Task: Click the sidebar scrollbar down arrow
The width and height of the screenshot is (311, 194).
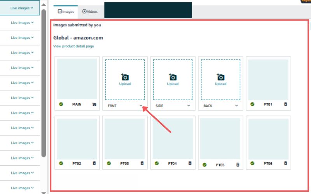Action: pyautogui.click(x=44, y=192)
